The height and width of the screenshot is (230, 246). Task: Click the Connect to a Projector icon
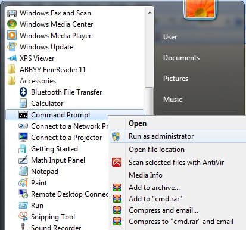23,138
